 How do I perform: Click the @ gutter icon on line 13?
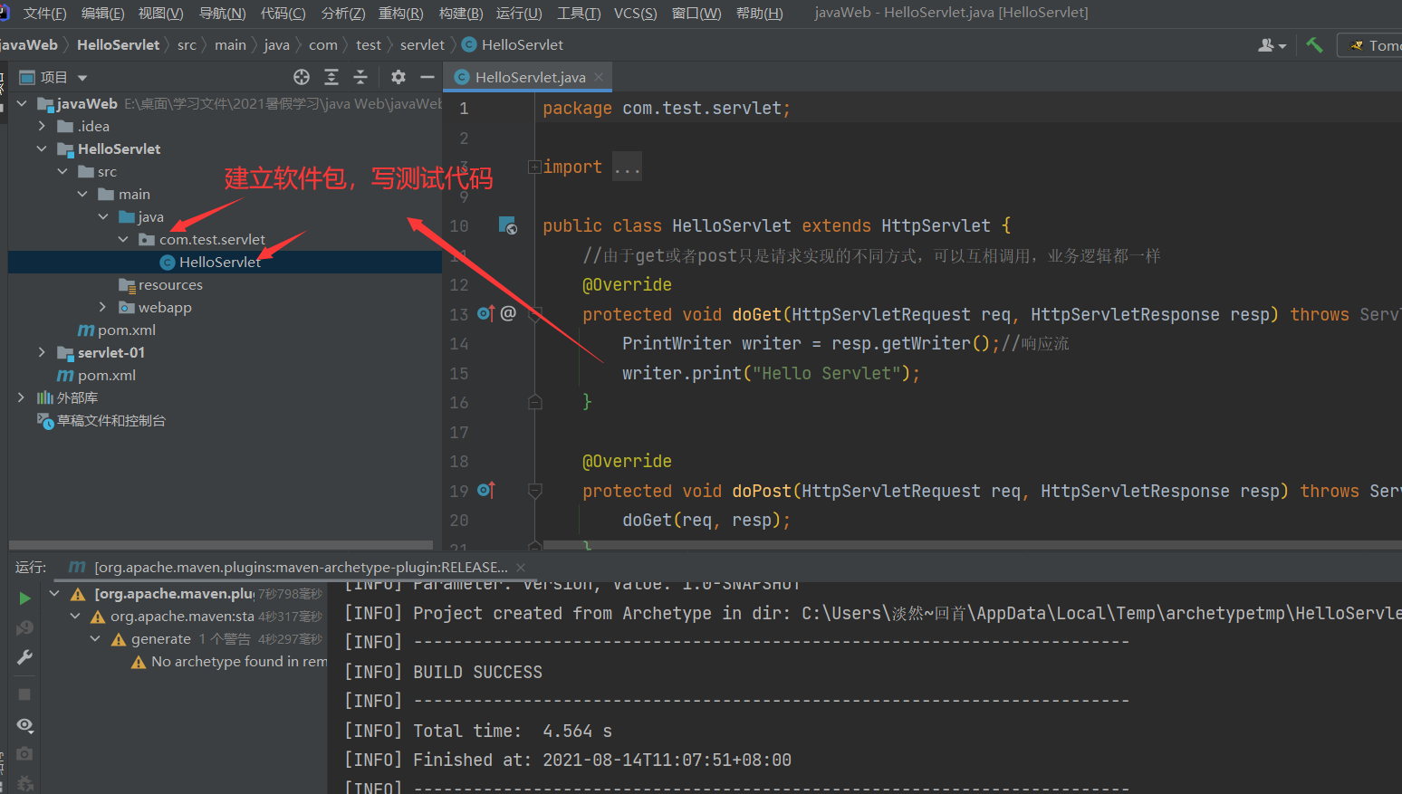coord(508,313)
